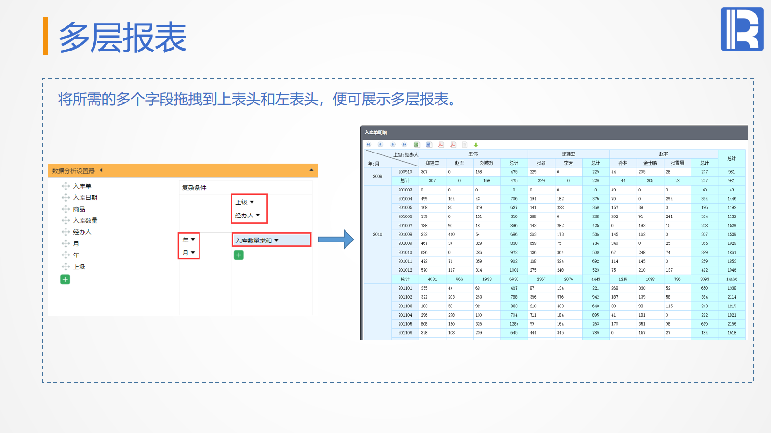
Task: Click the next page arrow icon
Action: [393, 145]
